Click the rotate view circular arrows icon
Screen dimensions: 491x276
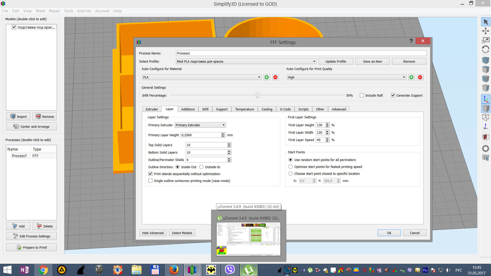point(486,49)
